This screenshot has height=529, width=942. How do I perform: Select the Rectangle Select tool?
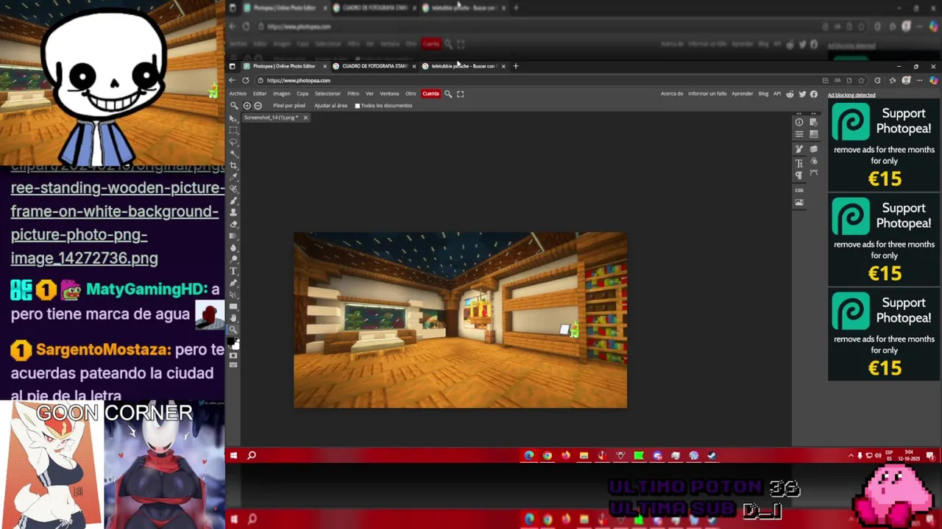[233, 130]
